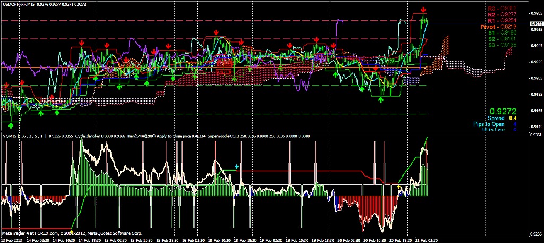Screen dimensions: 544x243
Task: Click the cyan down arrow in indicator window
Action: [237, 166]
